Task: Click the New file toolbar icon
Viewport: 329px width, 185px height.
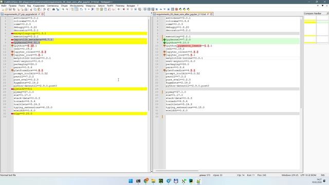Action: pyautogui.click(x=3, y=9)
